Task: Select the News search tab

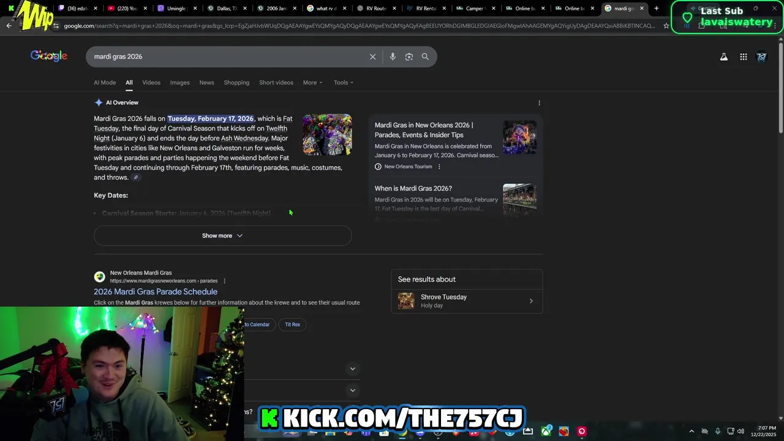Action: (206, 83)
